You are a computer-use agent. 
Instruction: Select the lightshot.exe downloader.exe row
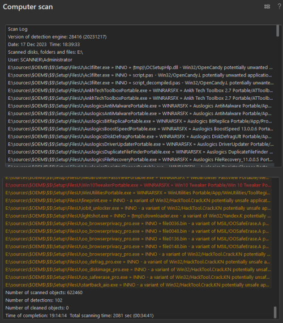coord(138,216)
